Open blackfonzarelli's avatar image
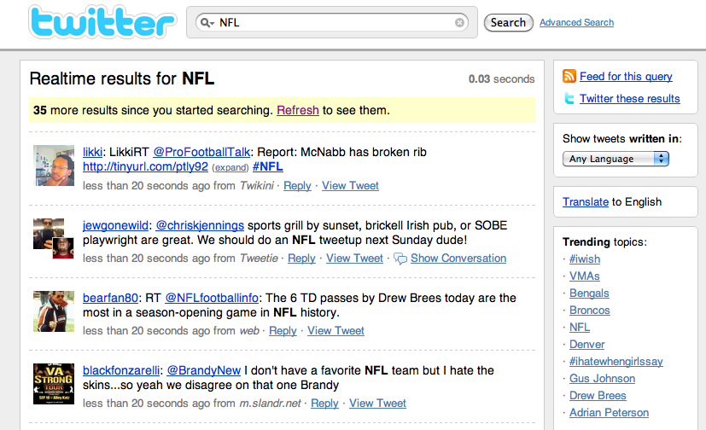Viewport: 706px width, 430px height. 54,384
